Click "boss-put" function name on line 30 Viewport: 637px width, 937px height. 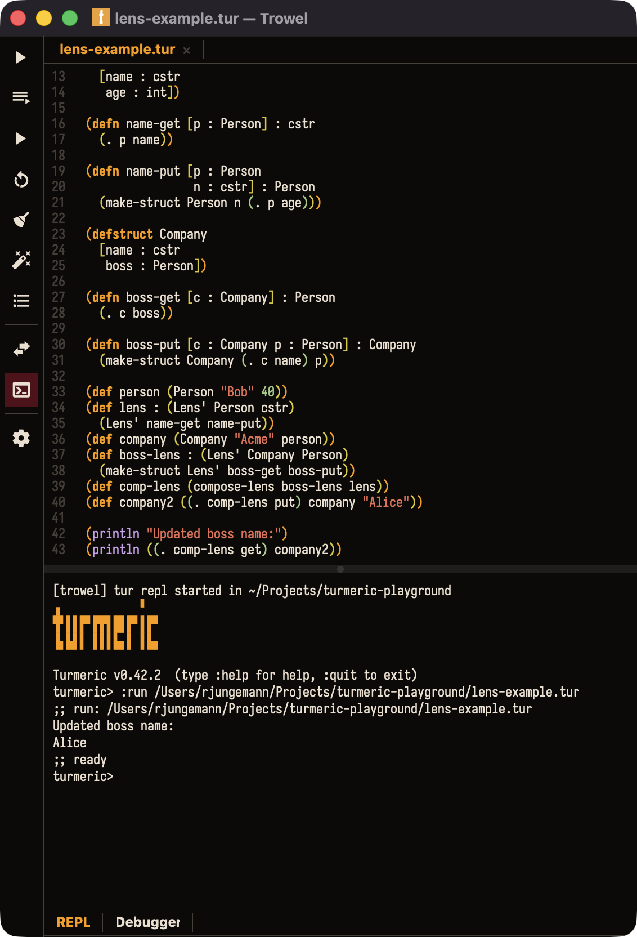[x=153, y=345]
